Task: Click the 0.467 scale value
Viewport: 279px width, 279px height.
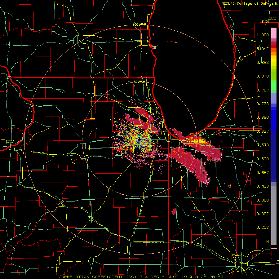Action: click(x=263, y=173)
